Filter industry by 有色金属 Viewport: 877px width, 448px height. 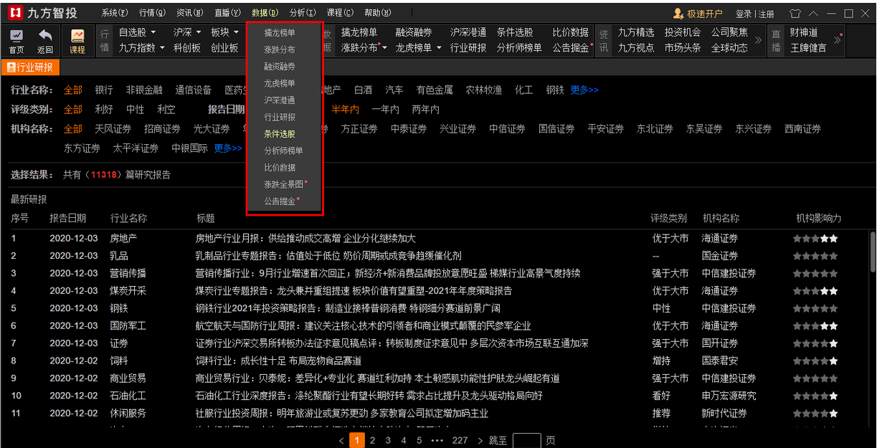pyautogui.click(x=435, y=90)
